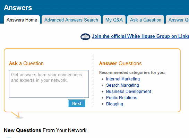Switch to Advanced Answers Search tab
Viewport: 189px width, 138px height.
71,20
